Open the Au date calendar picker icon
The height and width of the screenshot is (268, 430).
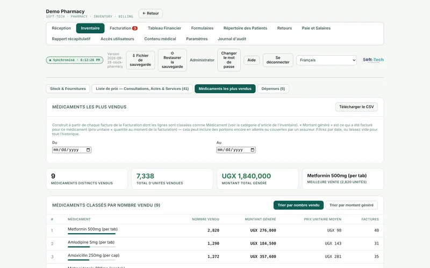point(253,150)
